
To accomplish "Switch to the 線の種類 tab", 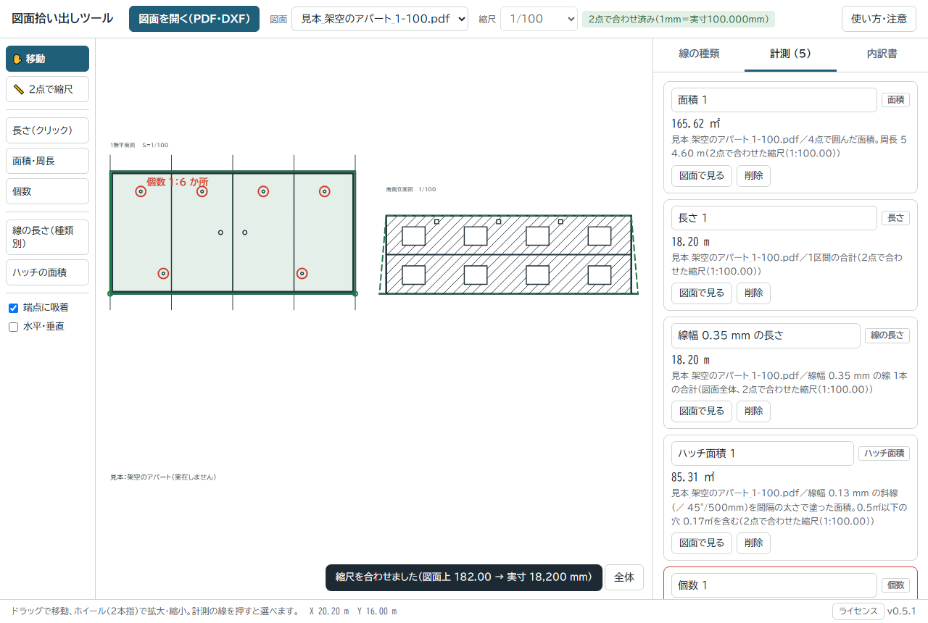I will 699,54.
